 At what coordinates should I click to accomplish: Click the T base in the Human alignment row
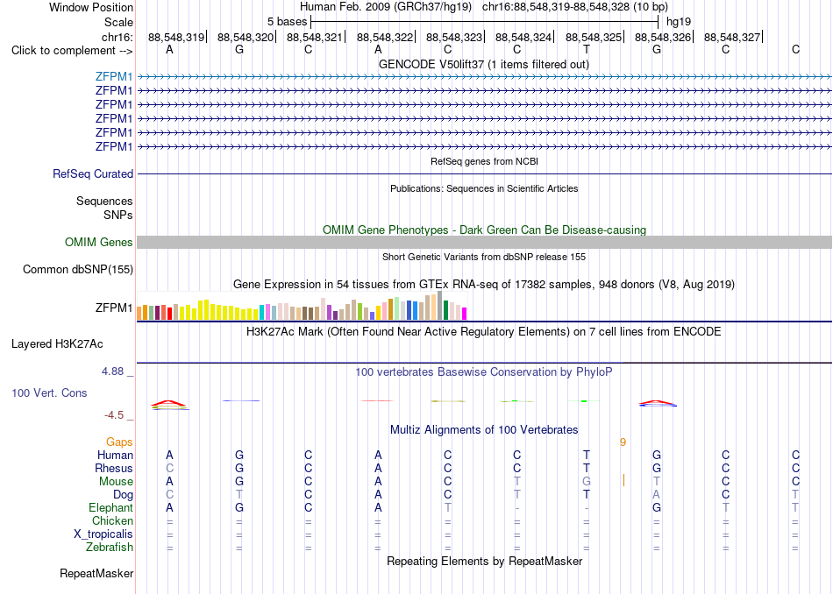[x=587, y=455]
